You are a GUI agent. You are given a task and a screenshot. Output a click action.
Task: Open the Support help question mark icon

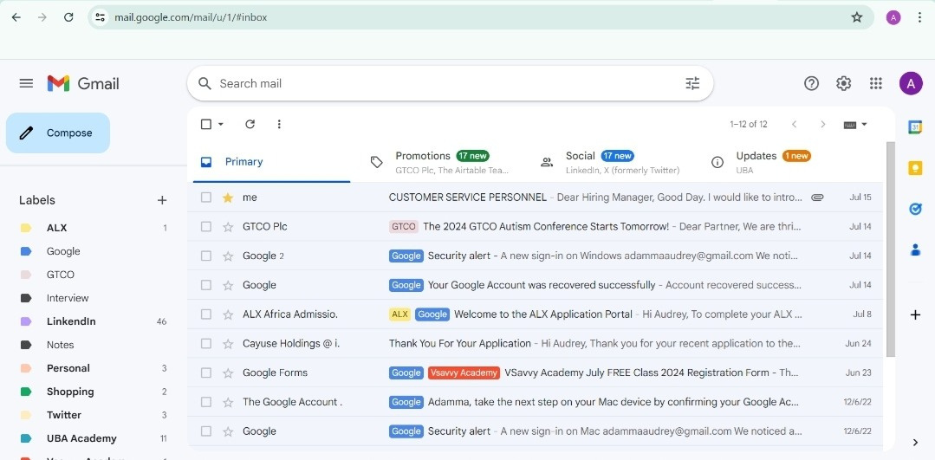[812, 83]
